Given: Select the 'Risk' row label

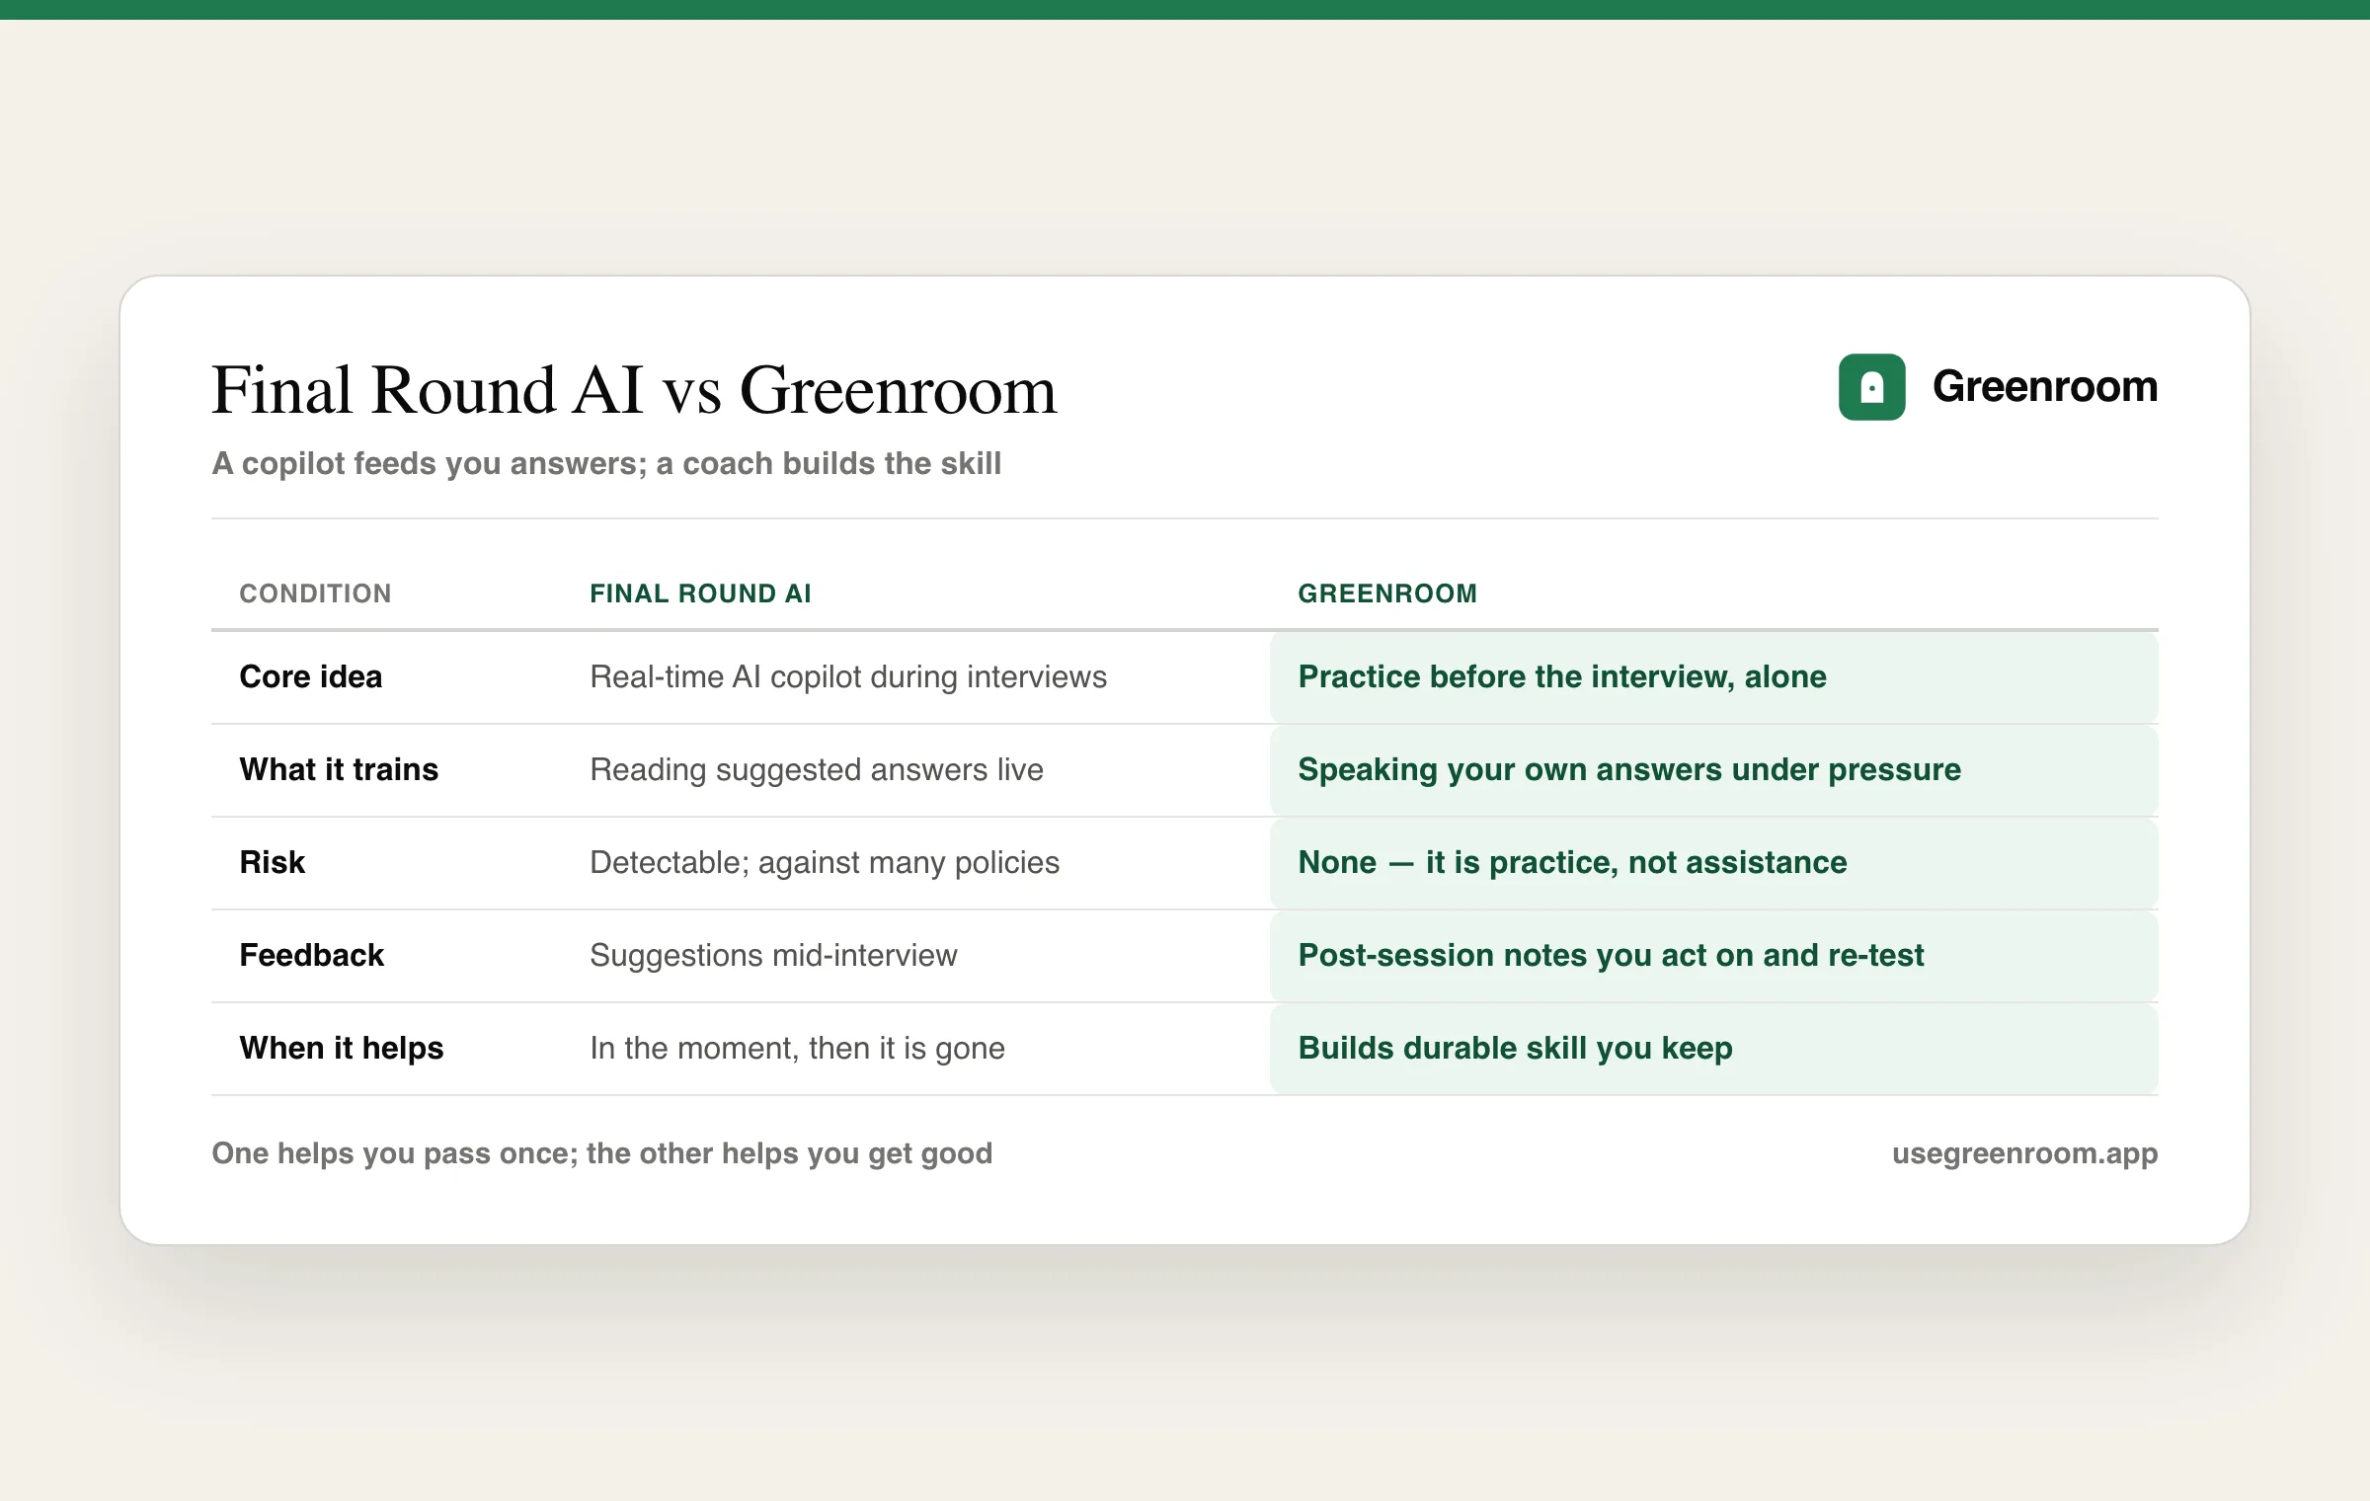Looking at the screenshot, I should click(273, 862).
